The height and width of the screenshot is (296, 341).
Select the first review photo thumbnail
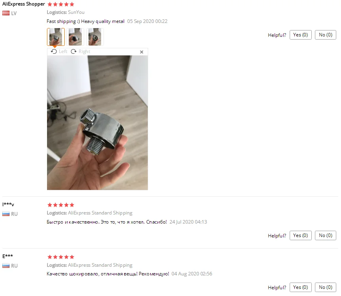(56, 37)
